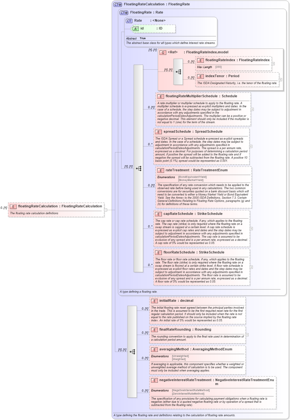
Task: Select the ZeroInterestRateMethod enumeration value
Action: click(x=188, y=394)
